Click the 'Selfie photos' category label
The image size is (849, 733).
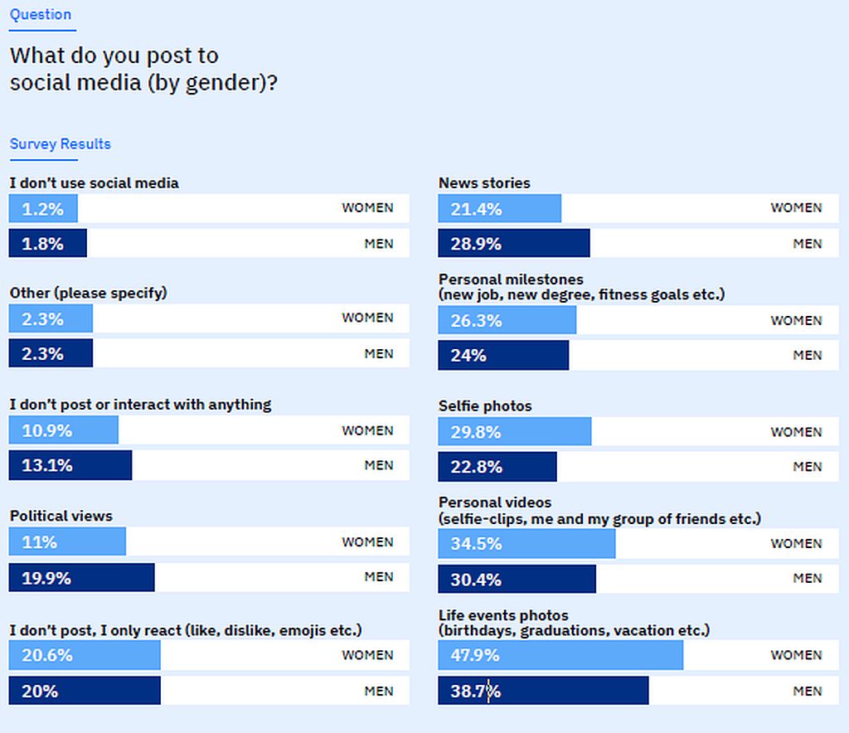coord(485,406)
